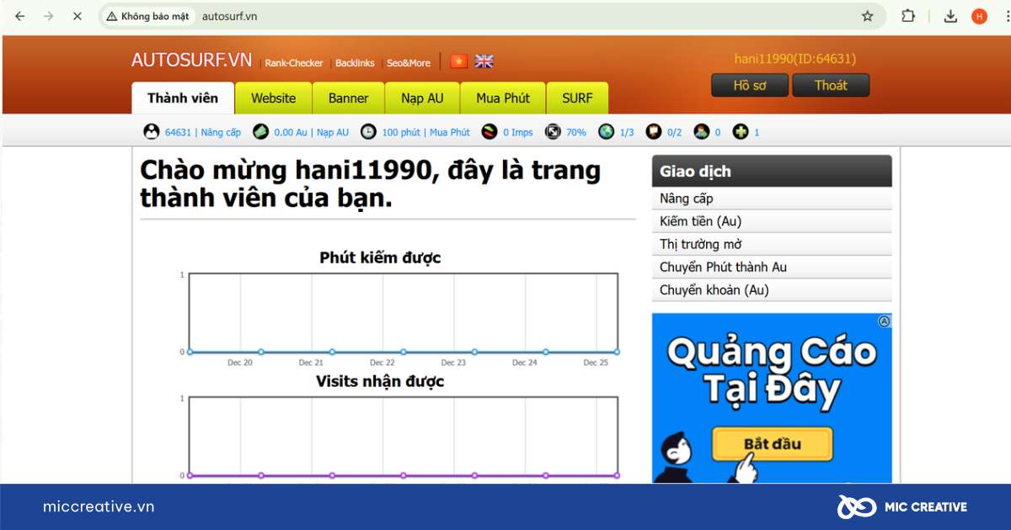
Task: Click the 1/3 websites count
Action: [x=627, y=132]
